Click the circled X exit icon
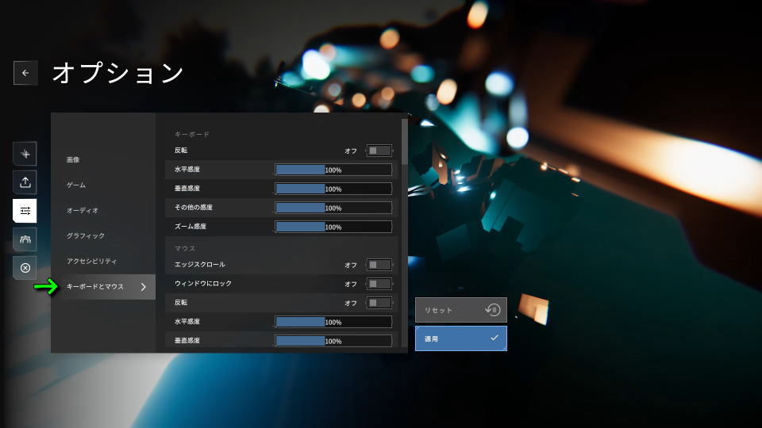 (x=25, y=268)
